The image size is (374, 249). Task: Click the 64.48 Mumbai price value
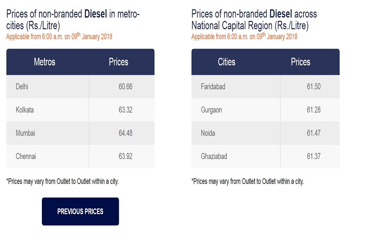pyautogui.click(x=126, y=133)
